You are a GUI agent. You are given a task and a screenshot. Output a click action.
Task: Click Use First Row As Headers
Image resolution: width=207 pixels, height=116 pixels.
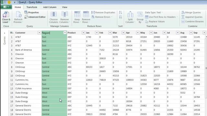tap(160, 17)
